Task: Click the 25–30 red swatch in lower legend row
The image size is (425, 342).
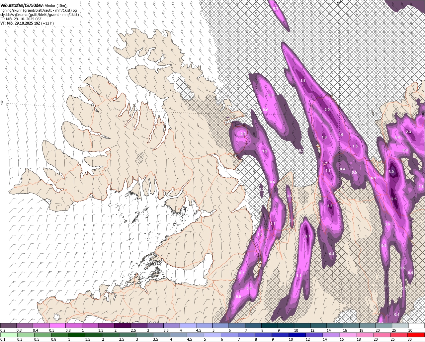Action: tap(398, 335)
